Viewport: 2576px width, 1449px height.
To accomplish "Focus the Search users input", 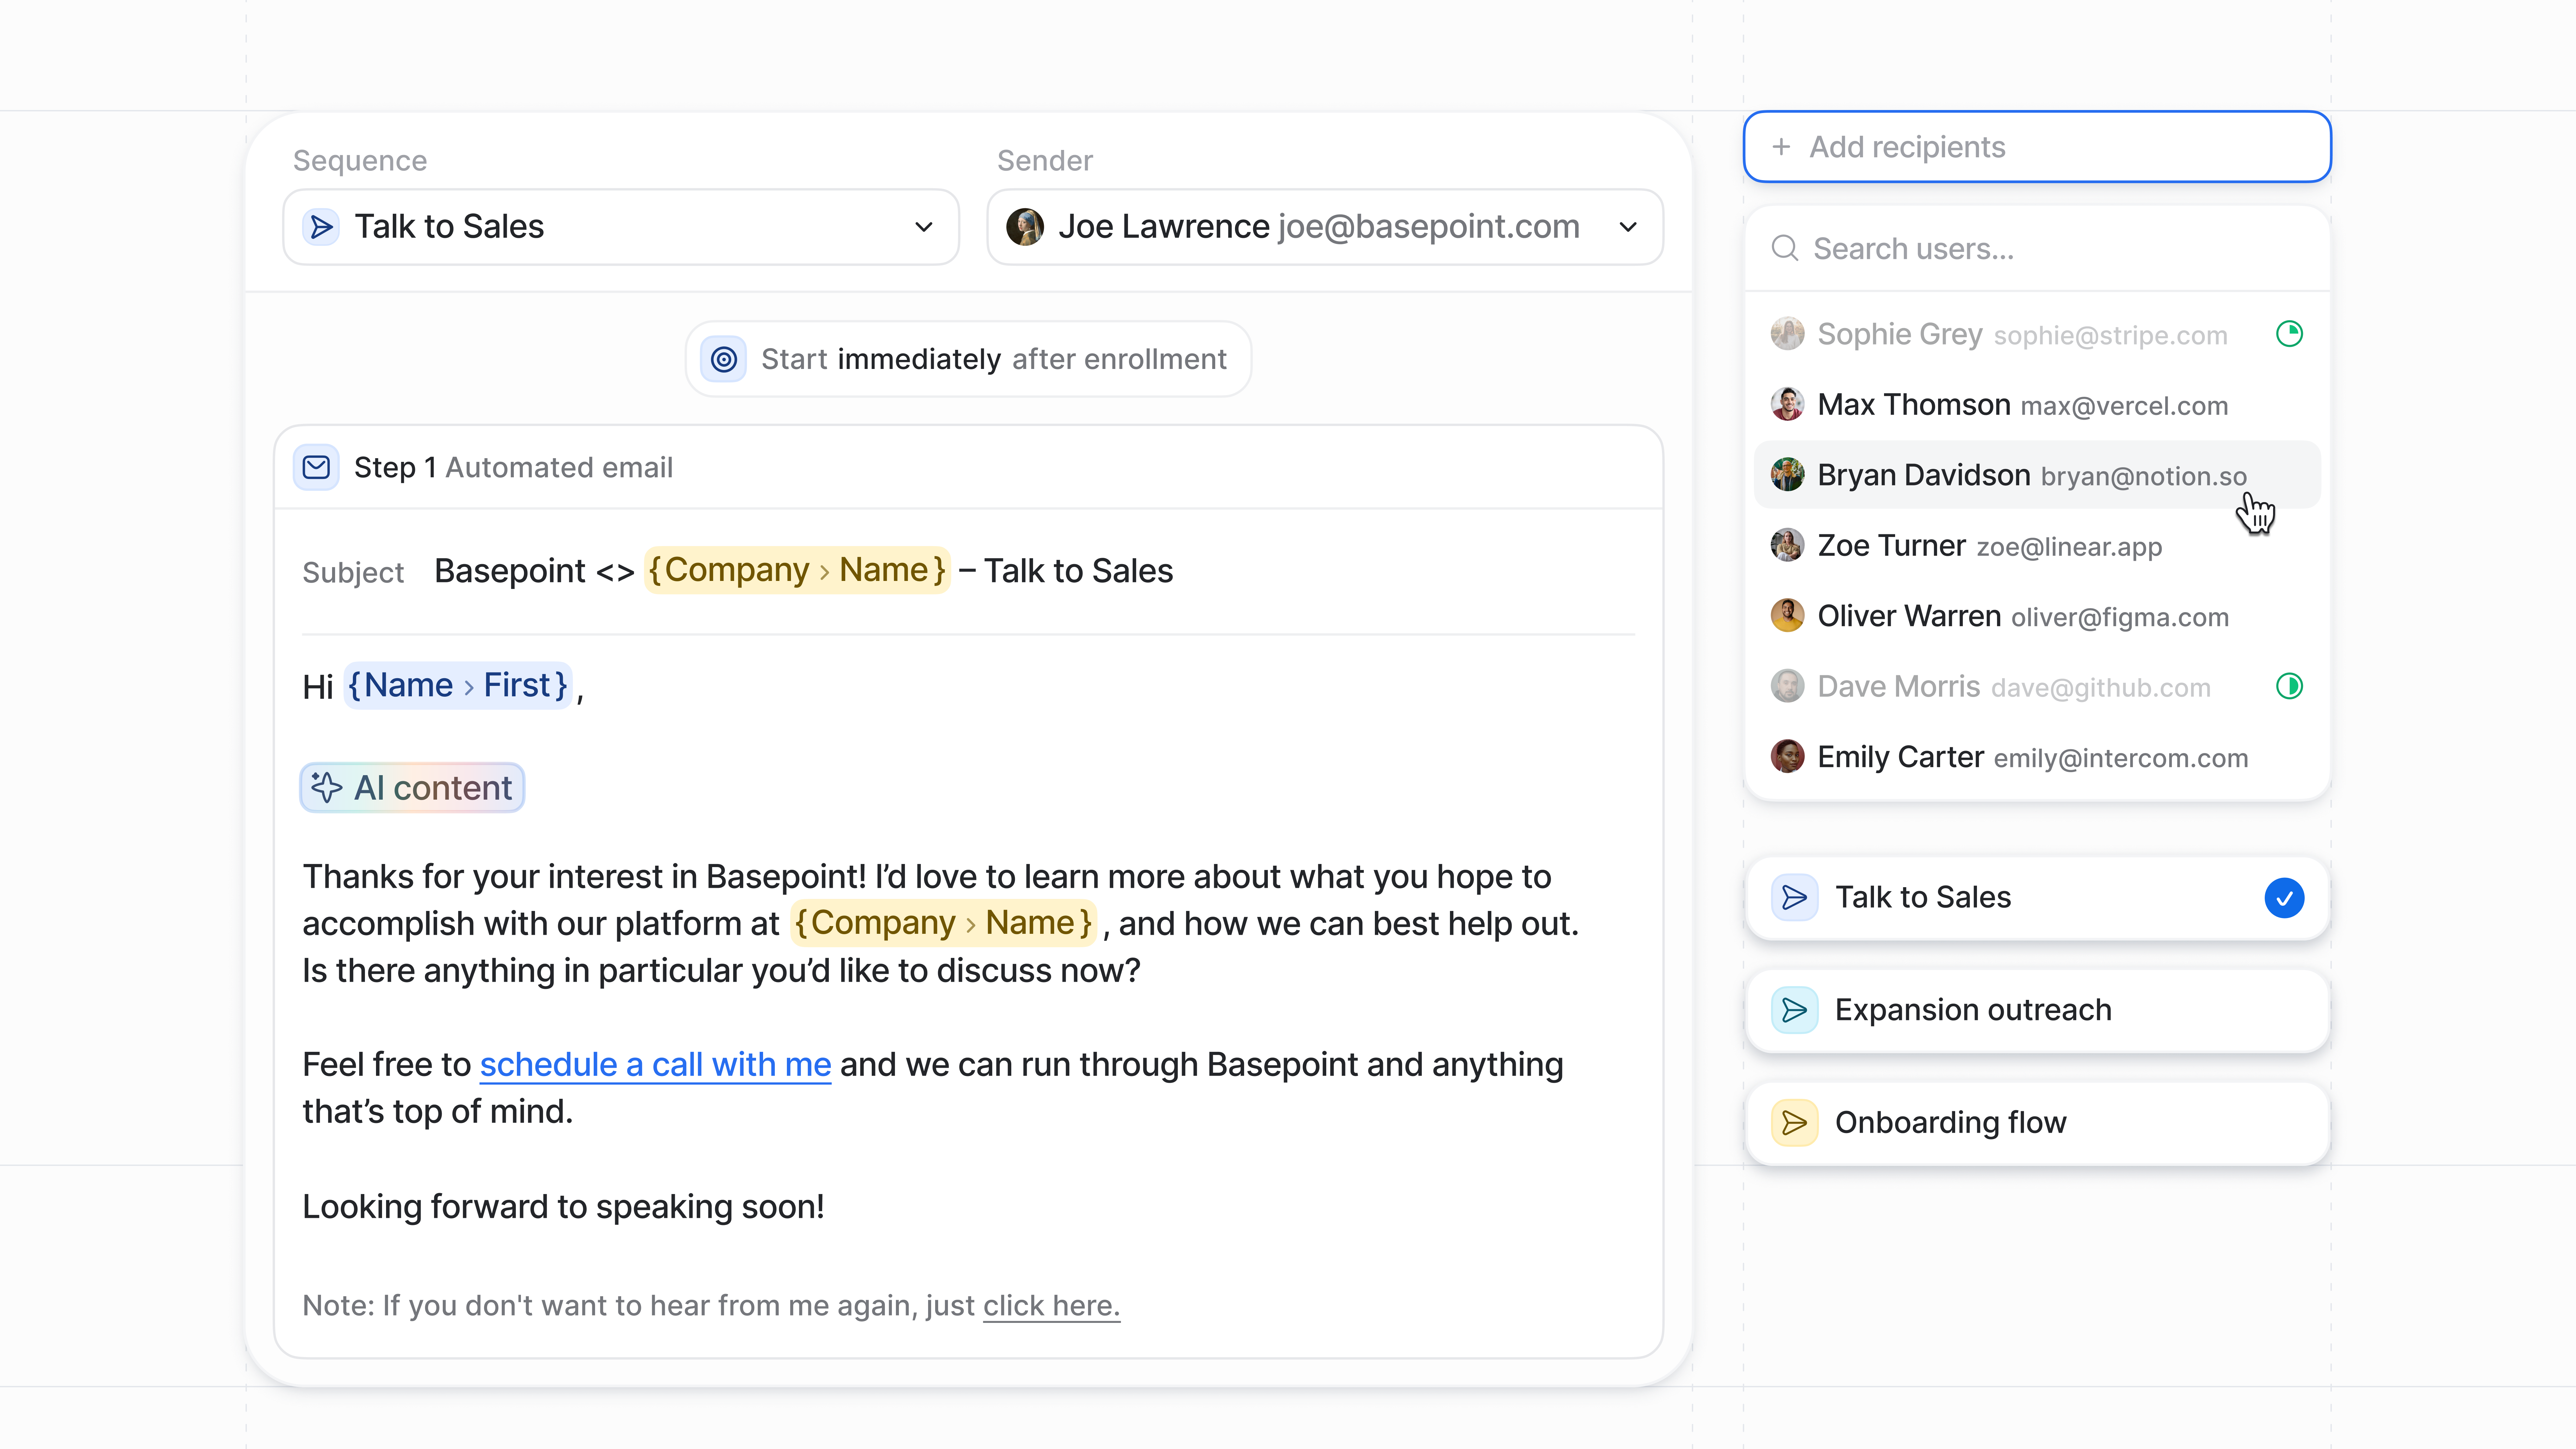I will 2037,248.
